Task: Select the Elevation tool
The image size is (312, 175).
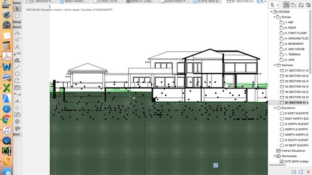Action: tap(18, 101)
